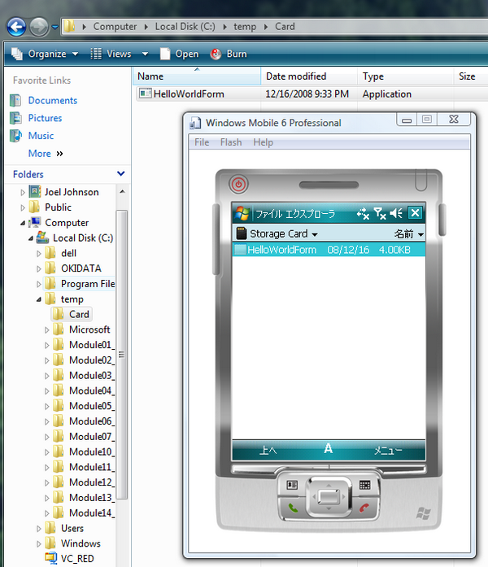Open the recent pages dropdown next to Forward
488x567 pixels.
click(x=55, y=27)
